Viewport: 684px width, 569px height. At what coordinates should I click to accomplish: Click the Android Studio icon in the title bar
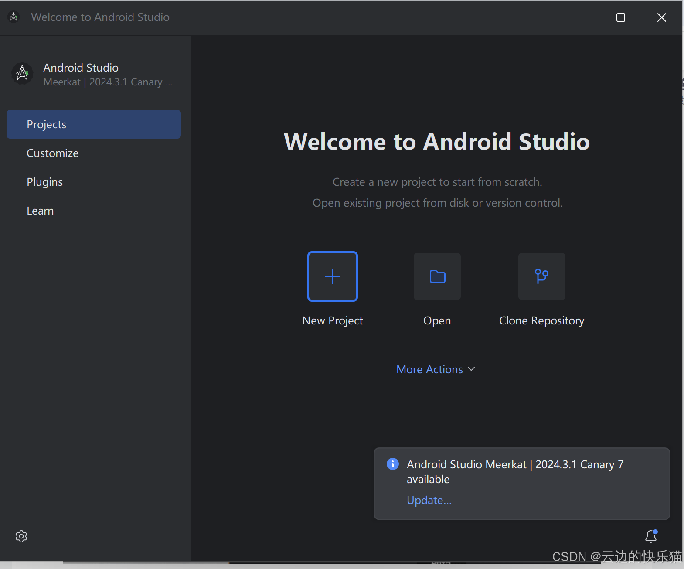coord(14,17)
